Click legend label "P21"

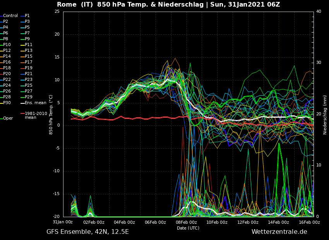29,74
